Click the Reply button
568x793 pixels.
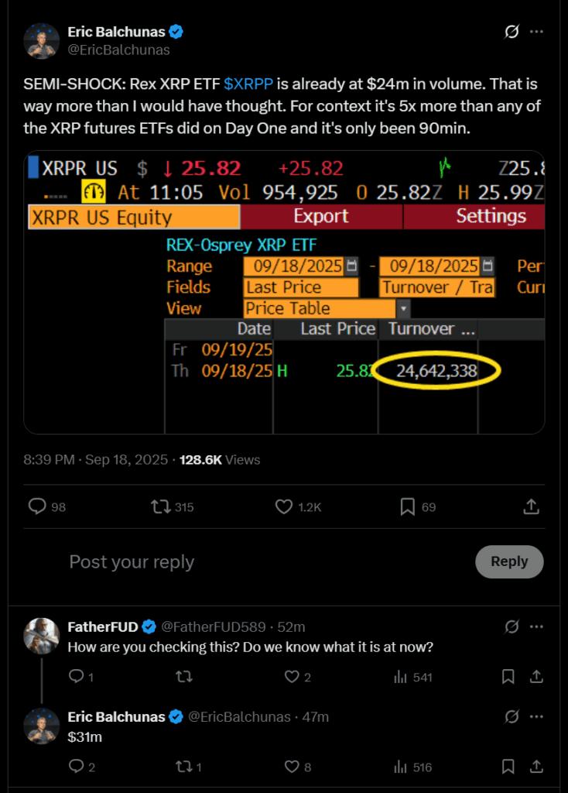[508, 561]
